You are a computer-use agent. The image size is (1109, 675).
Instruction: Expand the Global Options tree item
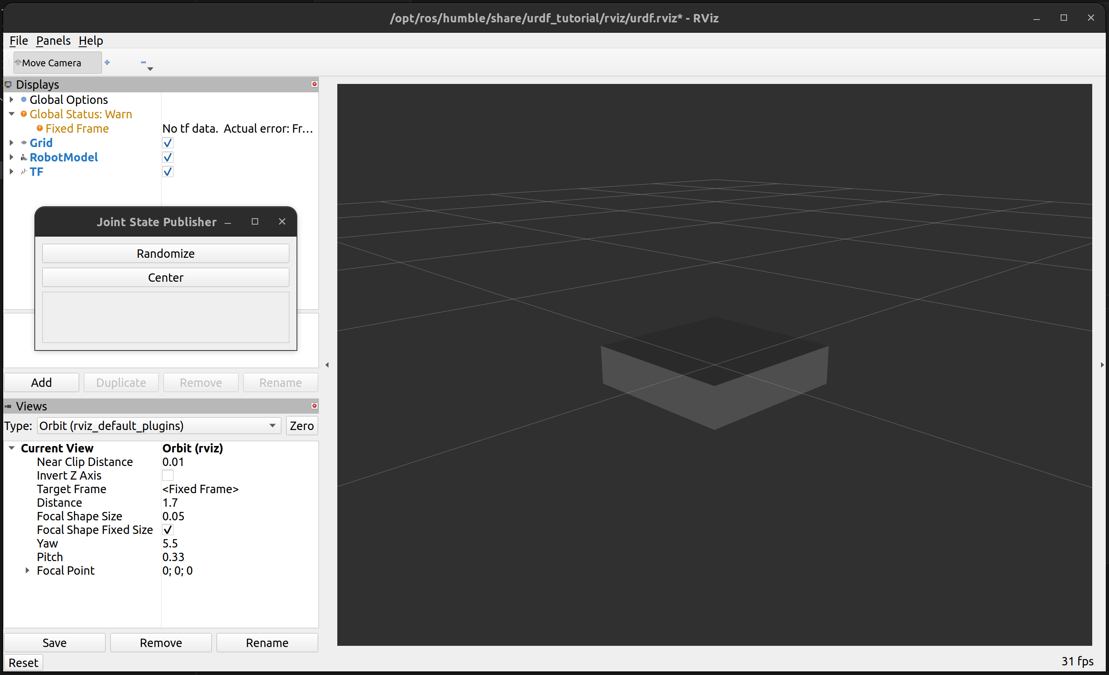click(x=12, y=100)
